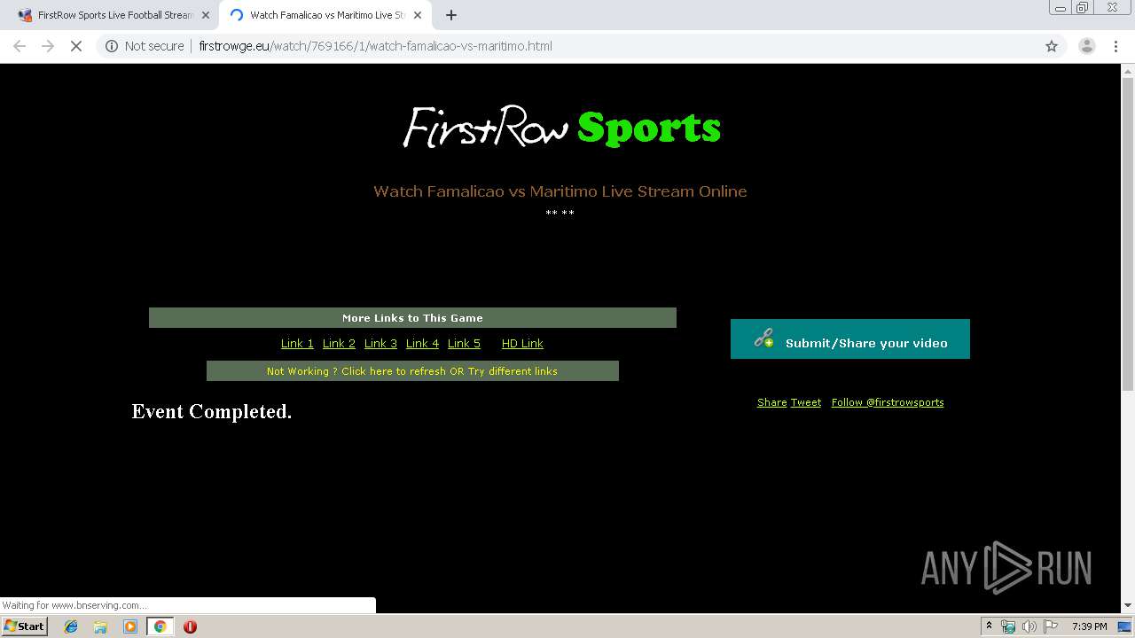
Task: Click the chain link icon on Submit button
Action: coord(763,338)
